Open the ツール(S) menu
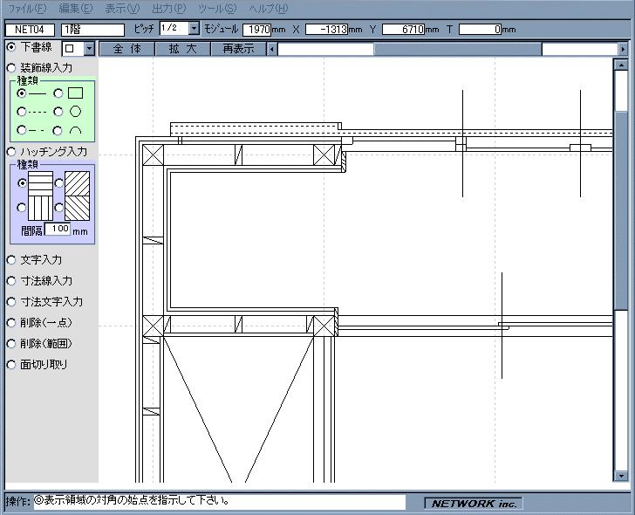 pyautogui.click(x=216, y=9)
